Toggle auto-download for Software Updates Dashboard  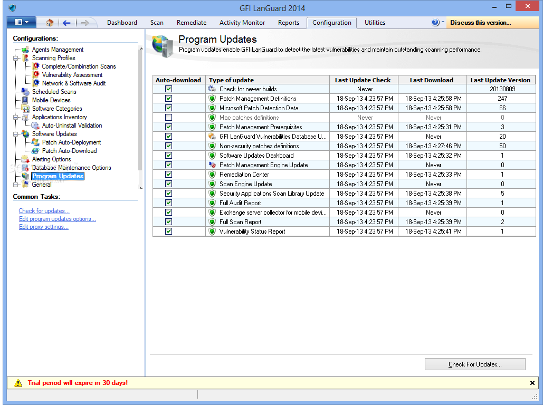168,156
